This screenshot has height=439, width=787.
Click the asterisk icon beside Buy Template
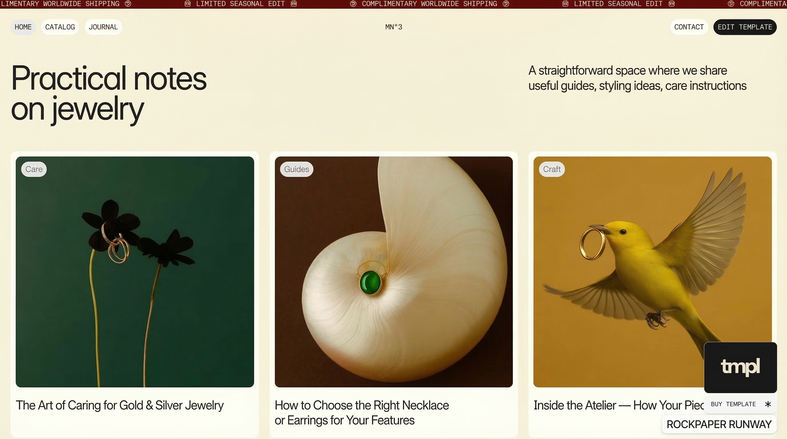768,404
